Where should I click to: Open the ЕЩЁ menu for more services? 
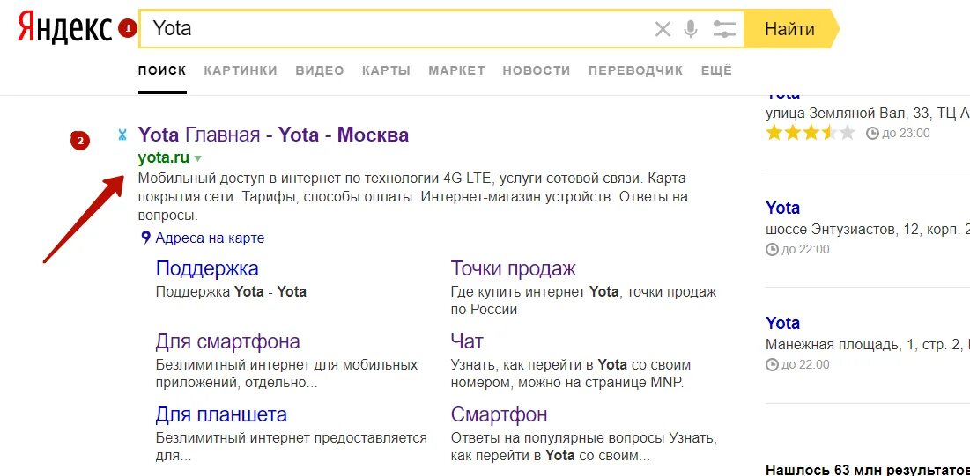pyautogui.click(x=716, y=70)
